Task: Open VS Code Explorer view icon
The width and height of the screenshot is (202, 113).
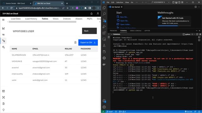Action: click(x=104, y=8)
